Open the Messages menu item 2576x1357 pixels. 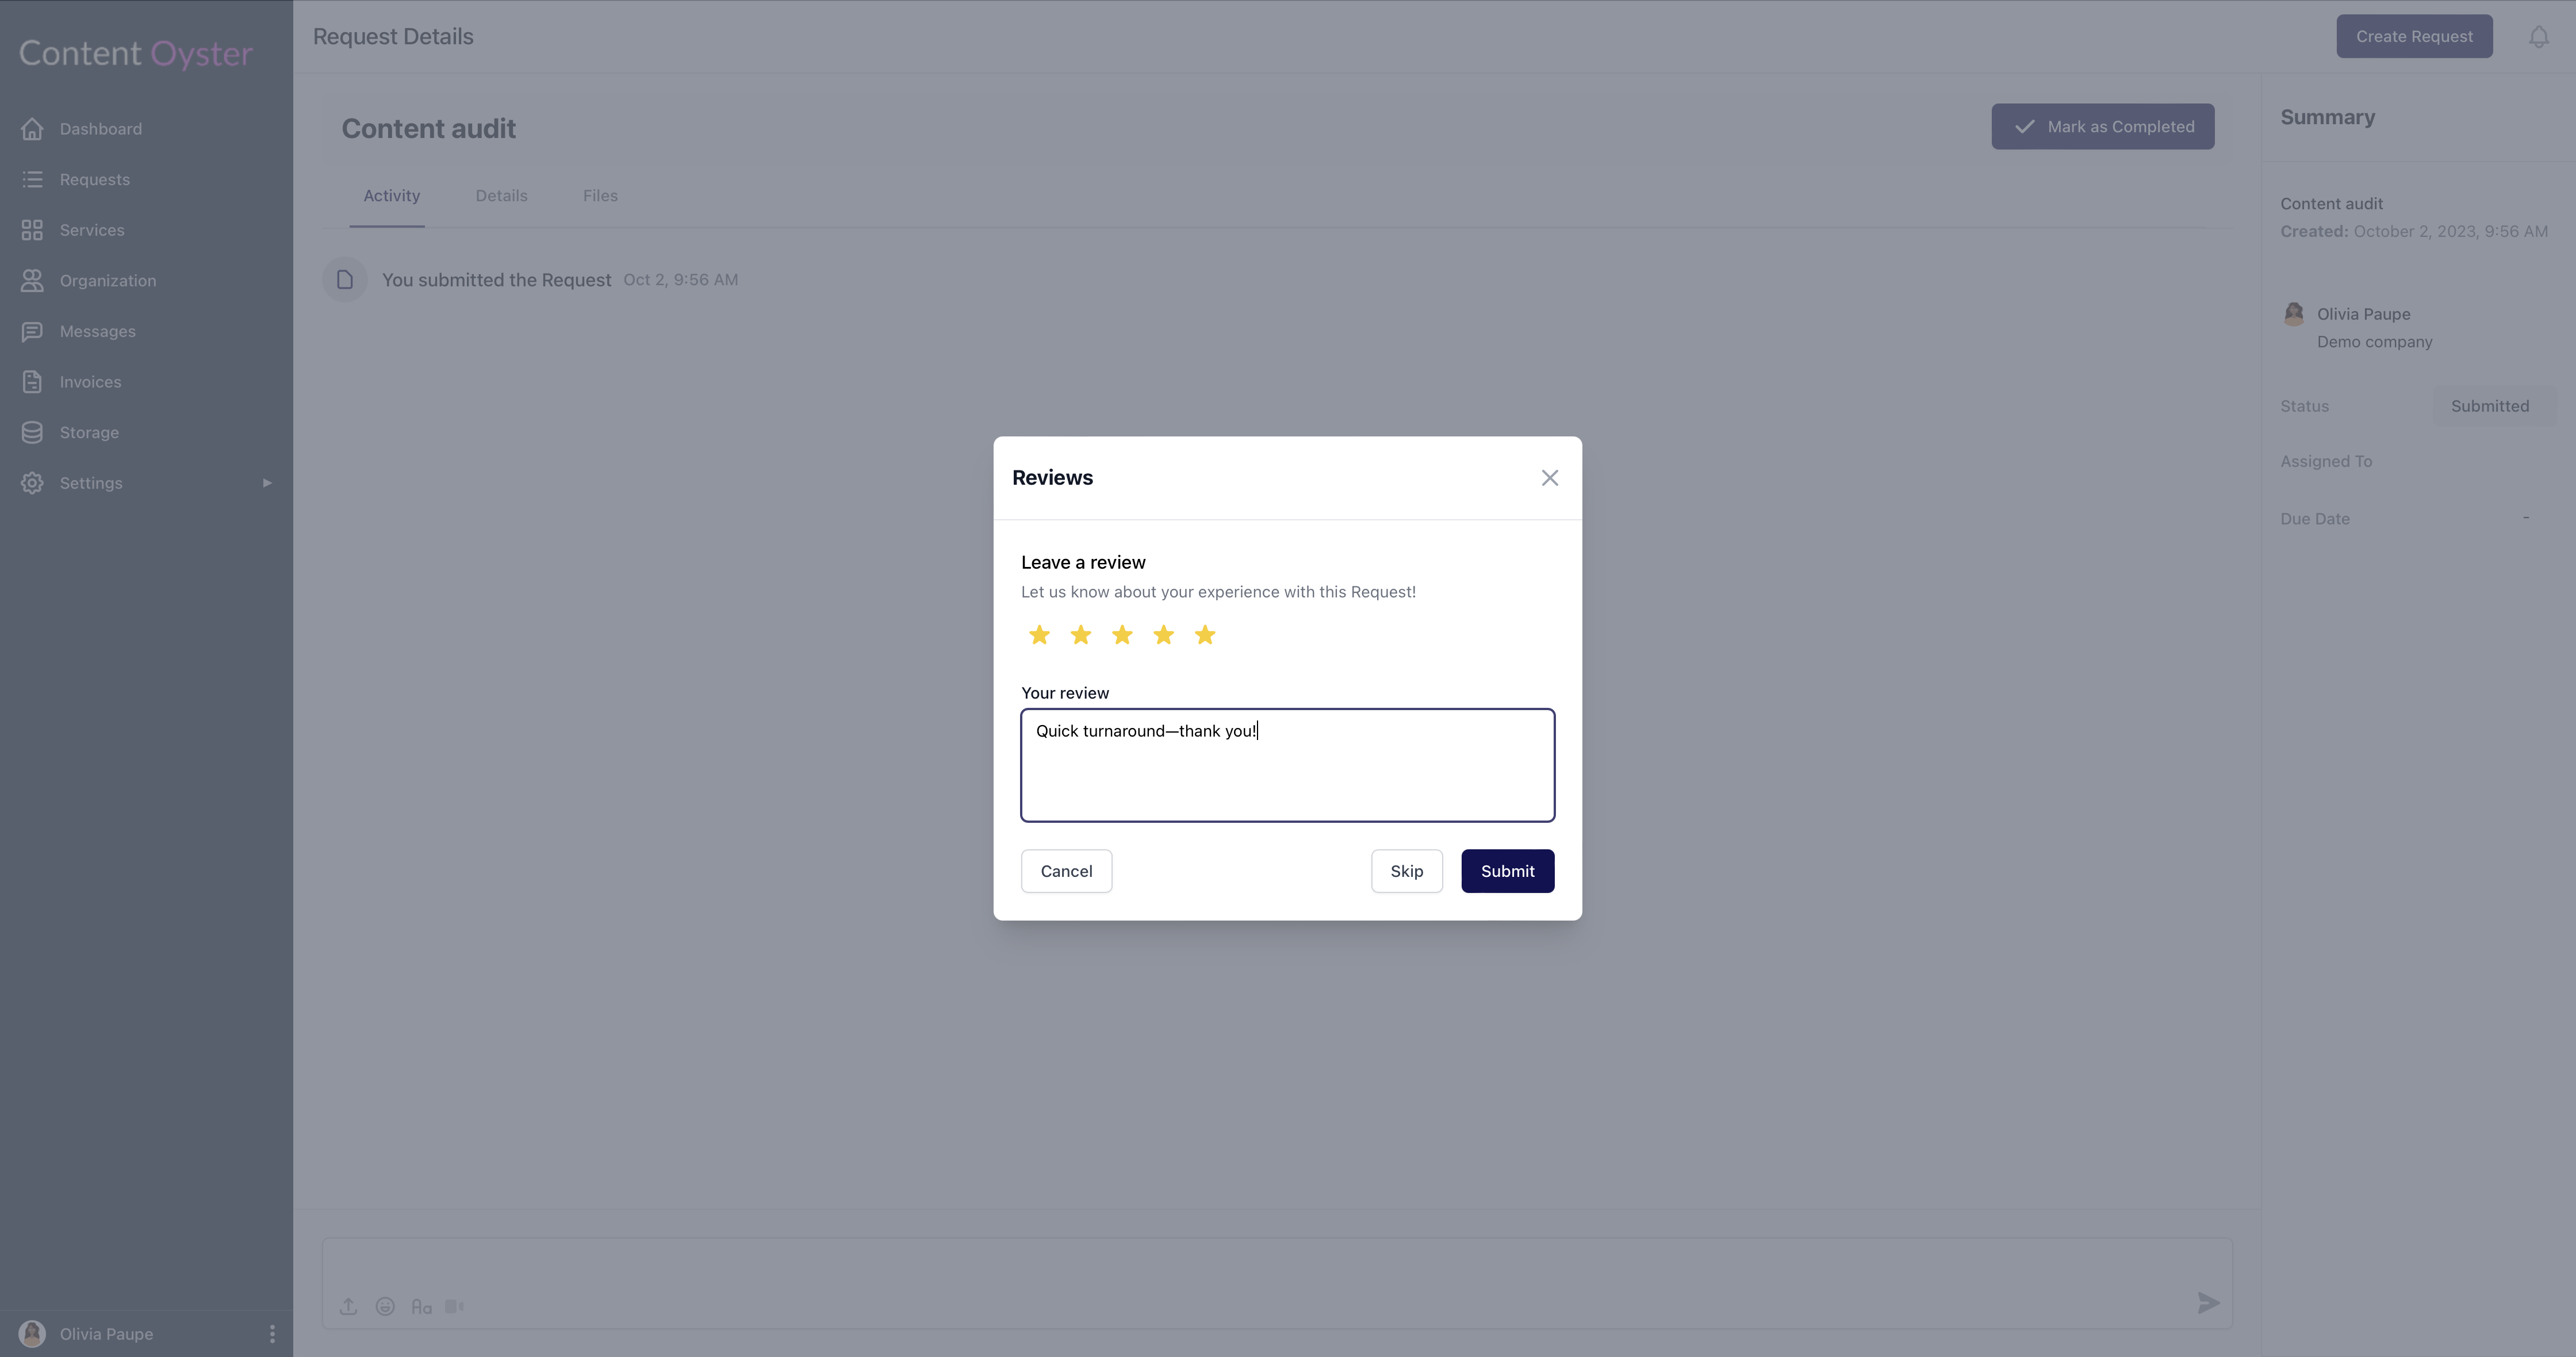(97, 331)
